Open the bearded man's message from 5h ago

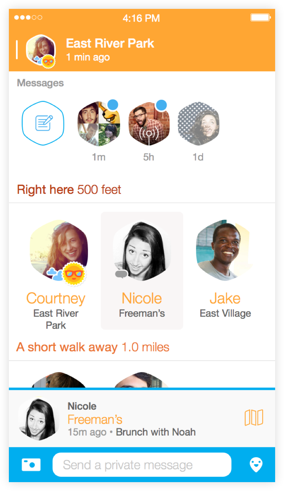(149, 124)
